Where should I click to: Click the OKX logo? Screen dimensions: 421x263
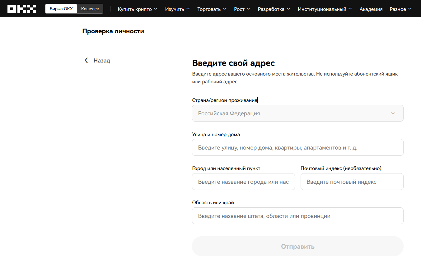point(21,9)
